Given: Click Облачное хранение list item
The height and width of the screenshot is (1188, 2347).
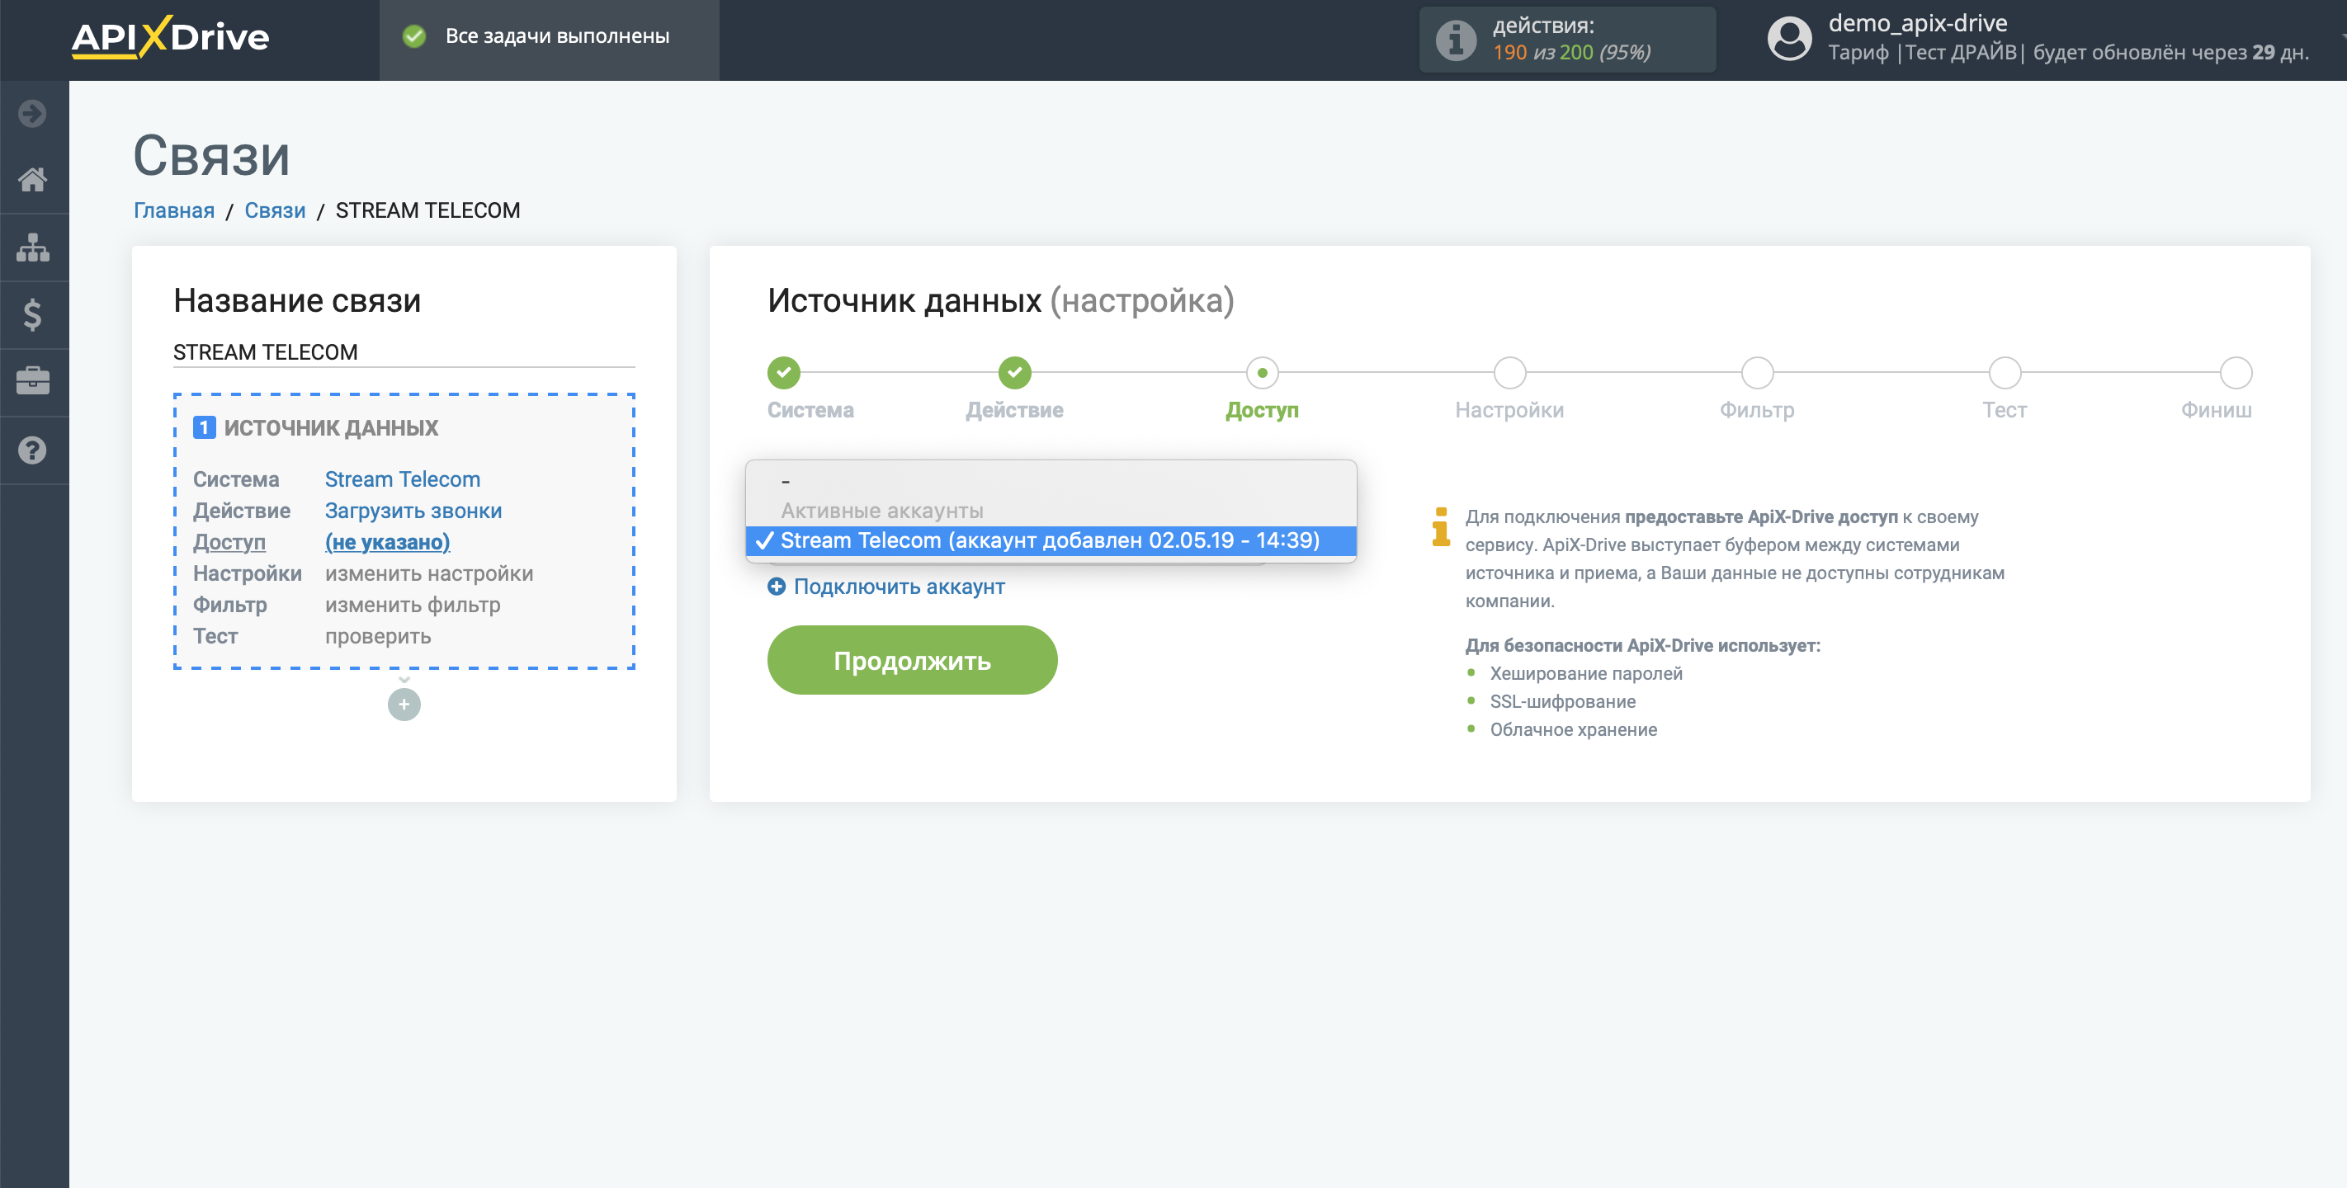Looking at the screenshot, I should click(1574, 730).
